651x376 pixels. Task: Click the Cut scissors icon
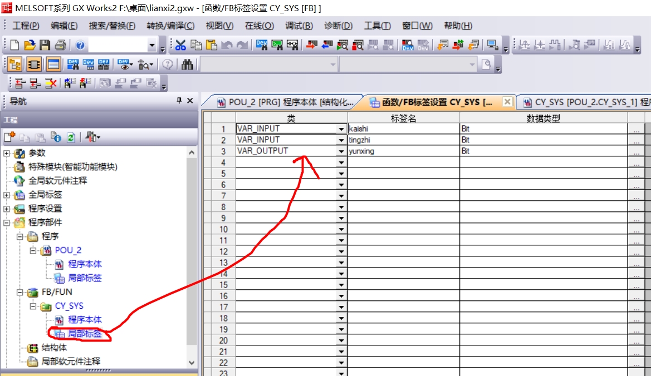pyautogui.click(x=181, y=45)
